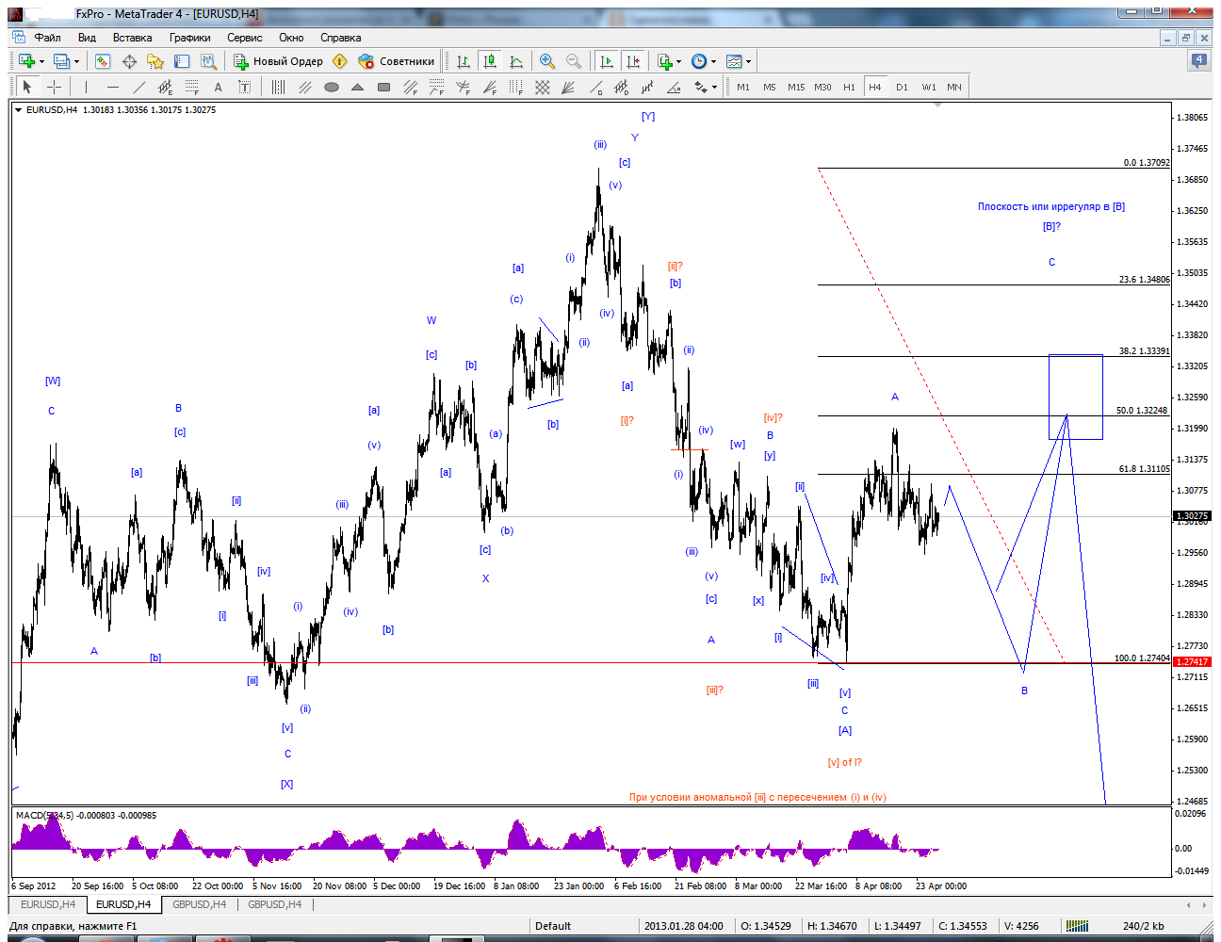Switch timeframe to M15

(x=796, y=87)
